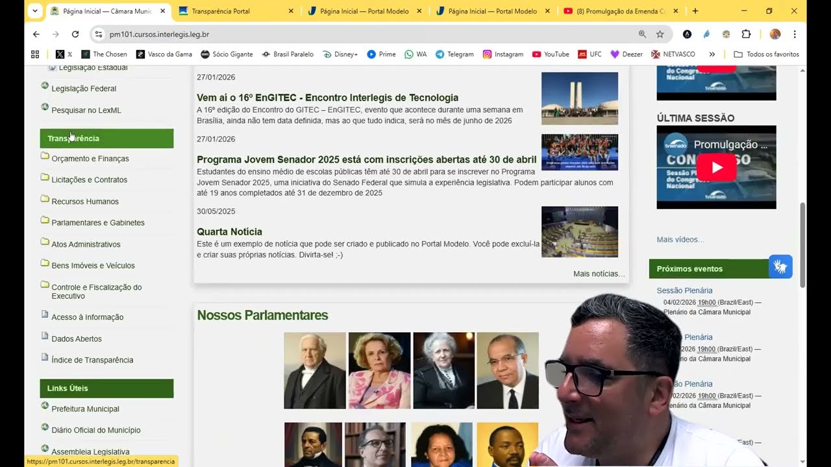Open The Chosen bookmark
Screen dimensions: 831x467
(105, 54)
